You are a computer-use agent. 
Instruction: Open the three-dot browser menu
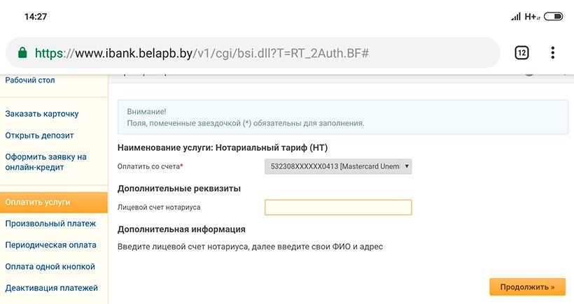point(552,52)
